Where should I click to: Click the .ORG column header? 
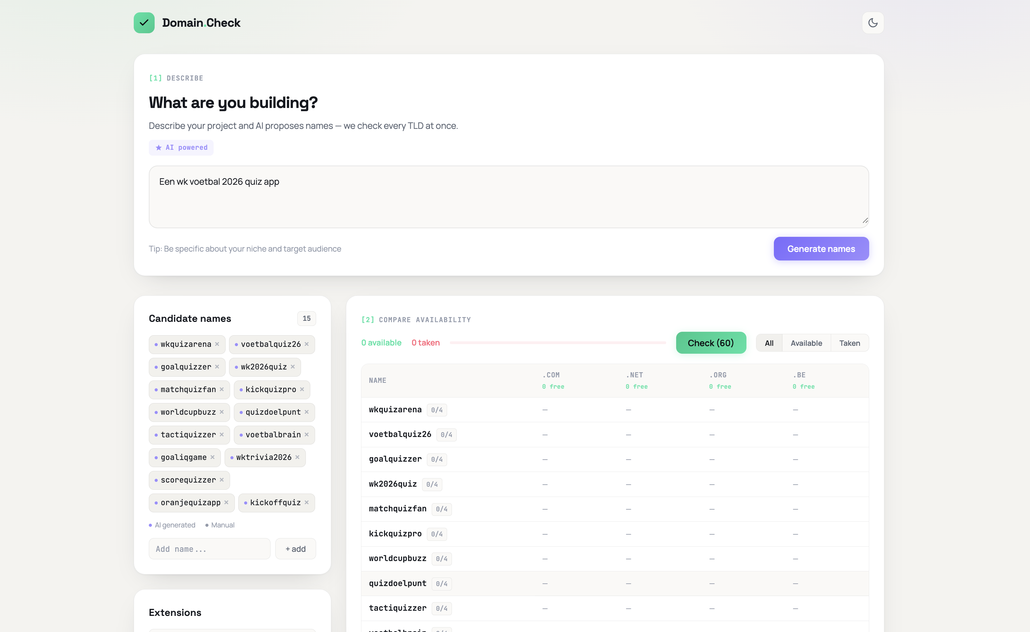(718, 375)
